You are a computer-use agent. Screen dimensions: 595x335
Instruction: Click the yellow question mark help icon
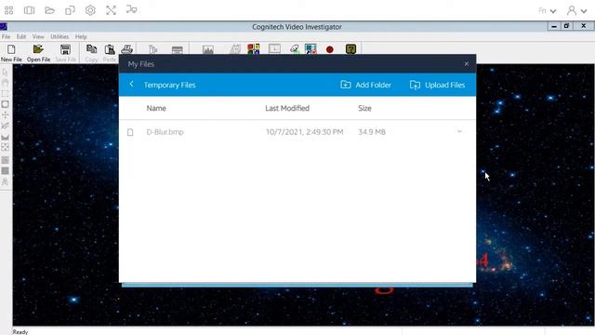click(x=350, y=49)
